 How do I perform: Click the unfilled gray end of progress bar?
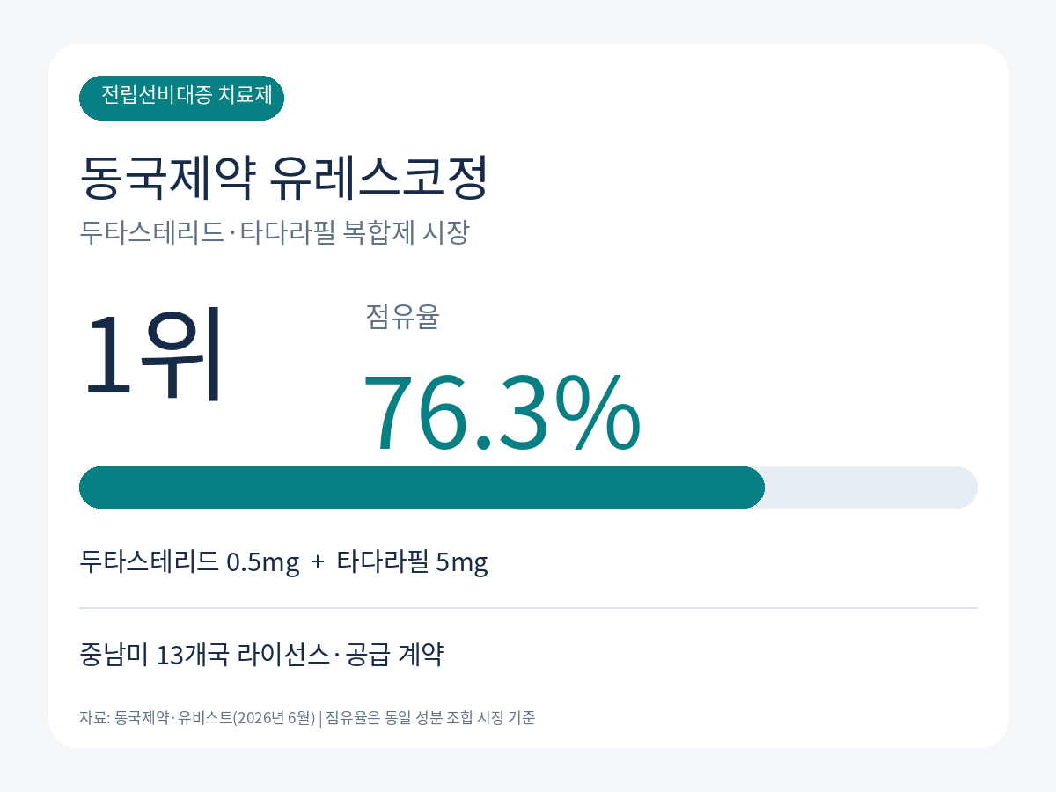click(871, 488)
